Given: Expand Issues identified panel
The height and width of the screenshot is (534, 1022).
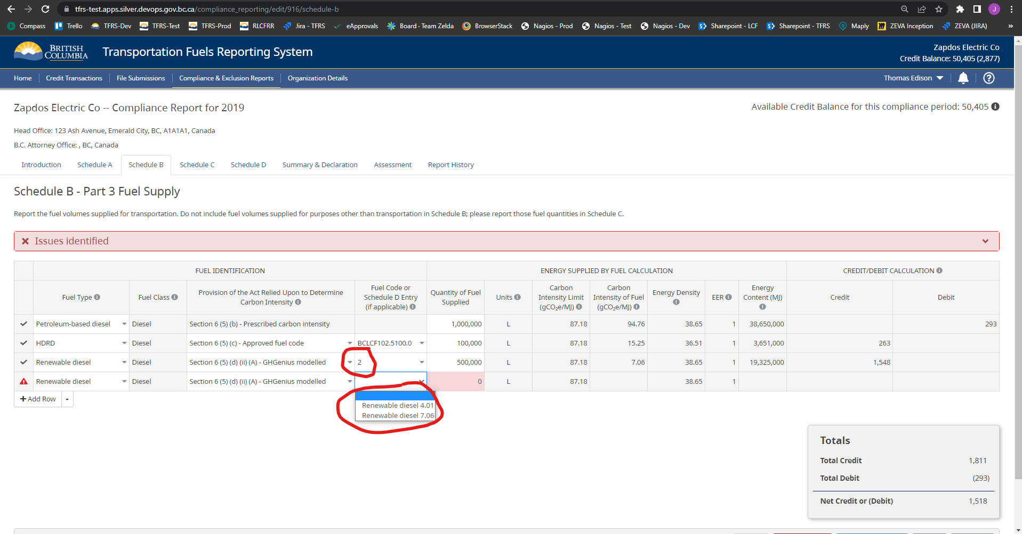Looking at the screenshot, I should point(985,241).
